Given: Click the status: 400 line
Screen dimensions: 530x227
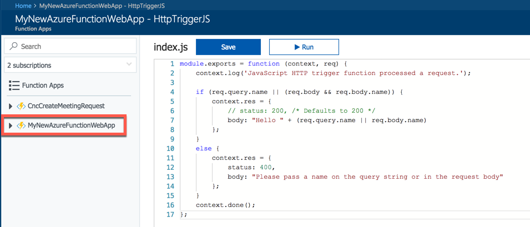Looking at the screenshot, I should tap(251, 167).
